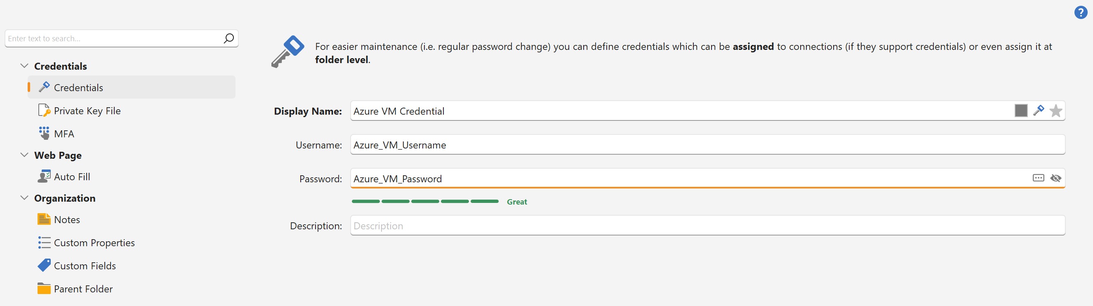Viewport: 1093px width, 306px height.
Task: Collapse the Web Page group
Action: tap(25, 155)
